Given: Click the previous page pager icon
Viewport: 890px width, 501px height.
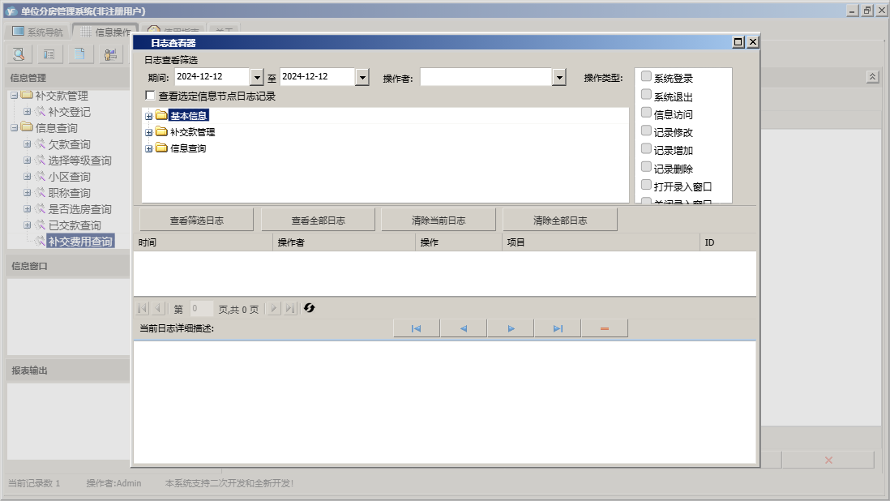Looking at the screenshot, I should (x=158, y=308).
